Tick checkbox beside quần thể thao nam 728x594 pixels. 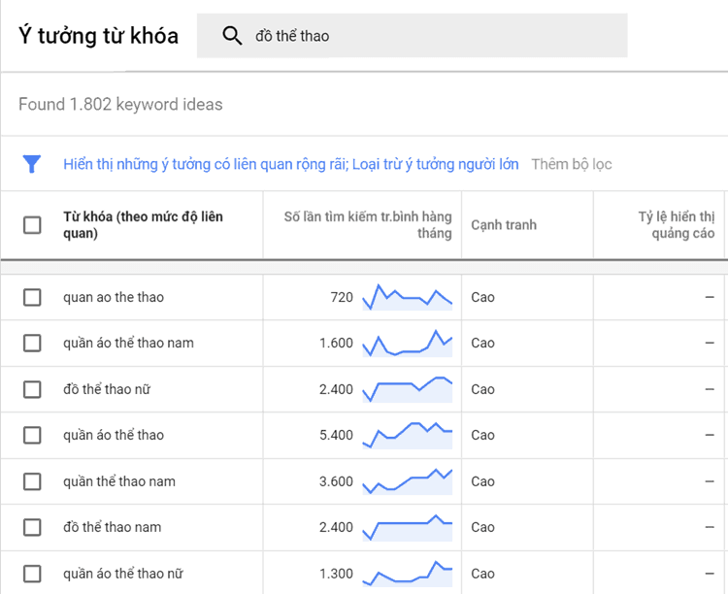pyautogui.click(x=32, y=481)
